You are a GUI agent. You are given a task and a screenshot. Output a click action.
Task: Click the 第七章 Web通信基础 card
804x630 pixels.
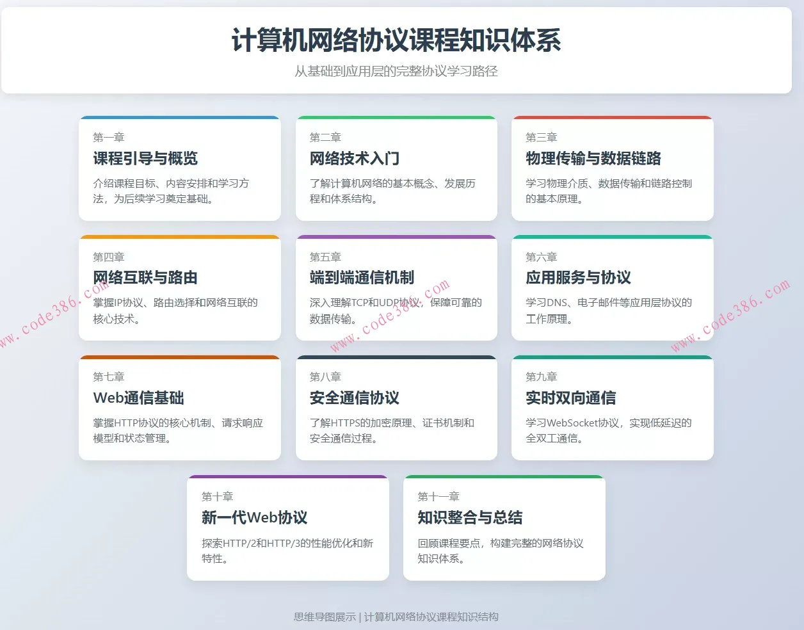(179, 408)
